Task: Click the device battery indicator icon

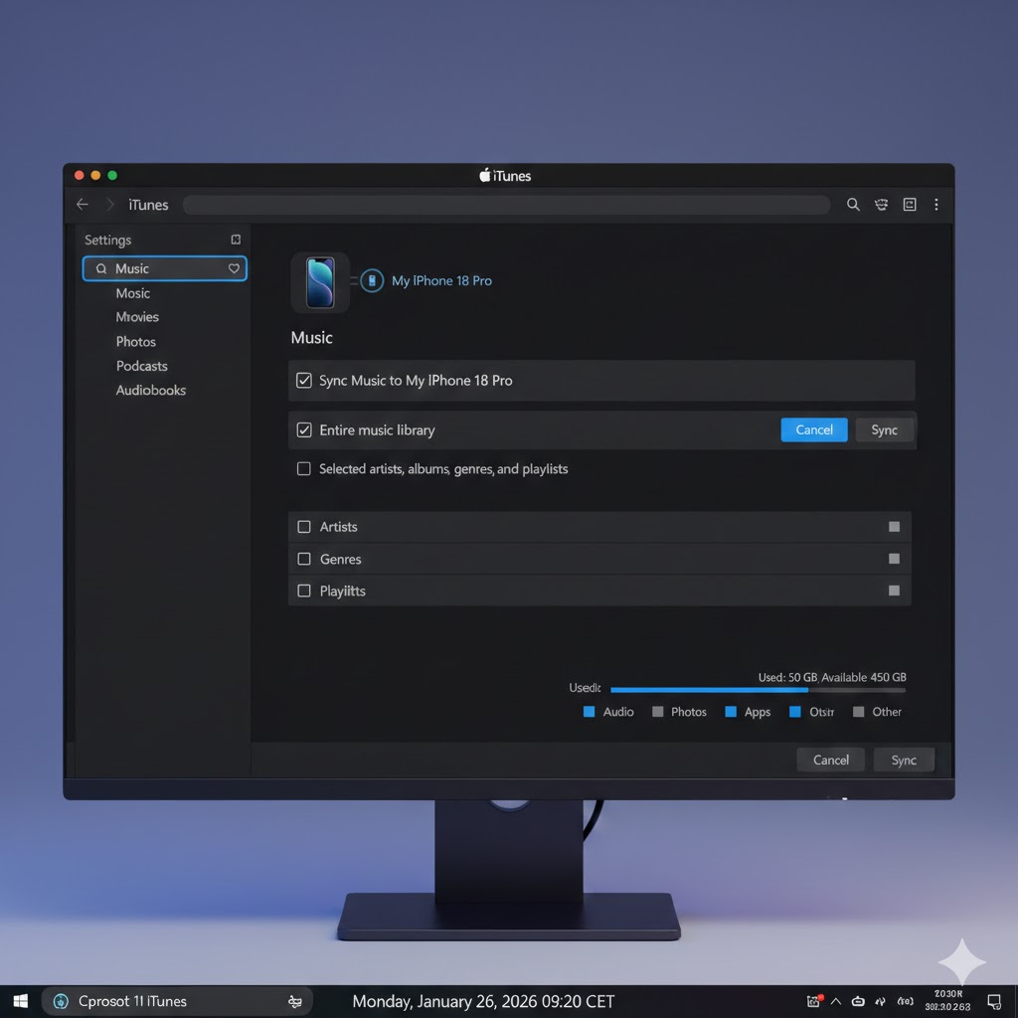Action: tap(371, 280)
